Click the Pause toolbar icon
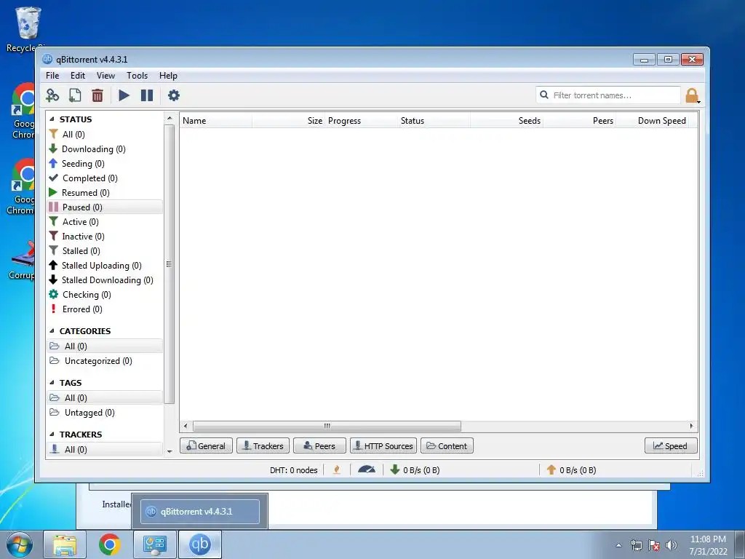Image resolution: width=745 pixels, height=559 pixels. (x=147, y=95)
